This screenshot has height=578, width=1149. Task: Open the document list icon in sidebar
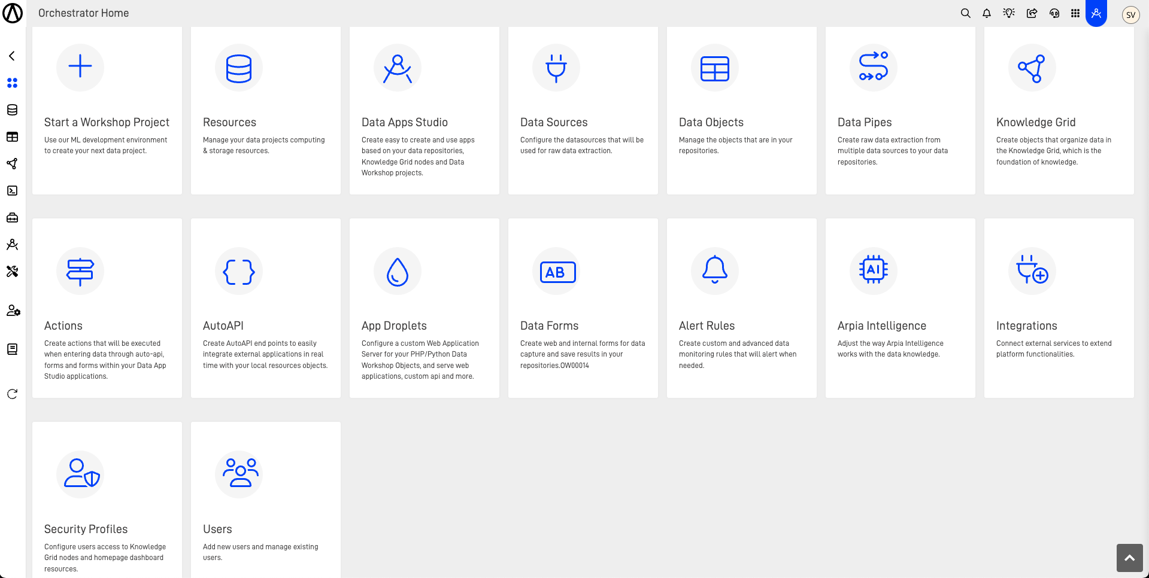coord(12,349)
